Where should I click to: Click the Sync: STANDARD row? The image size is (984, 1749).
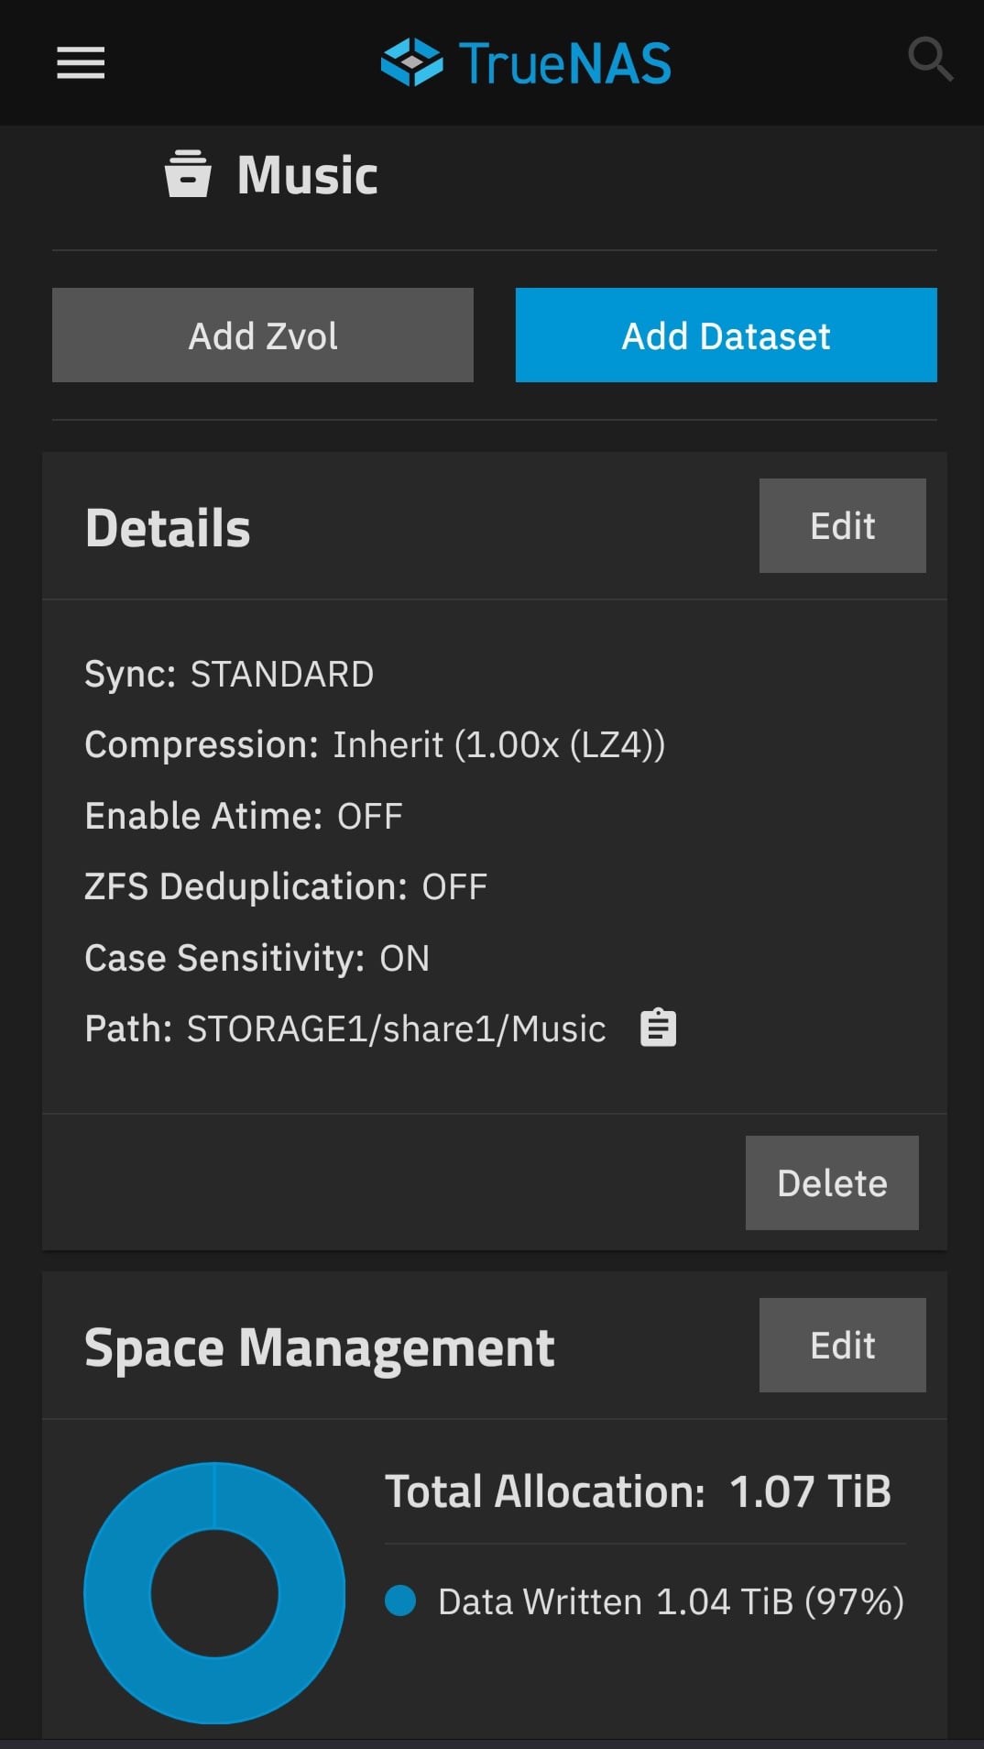pos(229,675)
